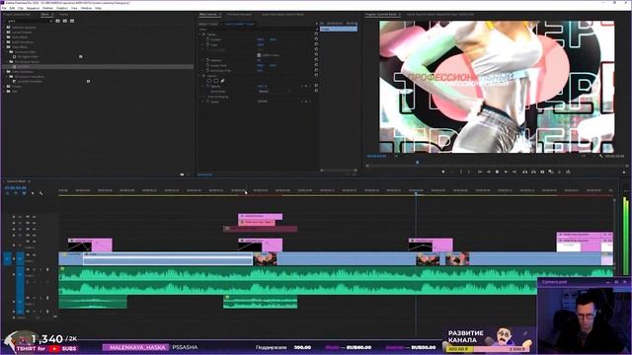
Task: Open the File menu
Action: [x=4, y=8]
